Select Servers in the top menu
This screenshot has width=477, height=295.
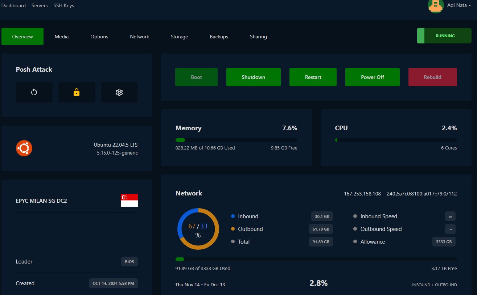(x=40, y=5)
